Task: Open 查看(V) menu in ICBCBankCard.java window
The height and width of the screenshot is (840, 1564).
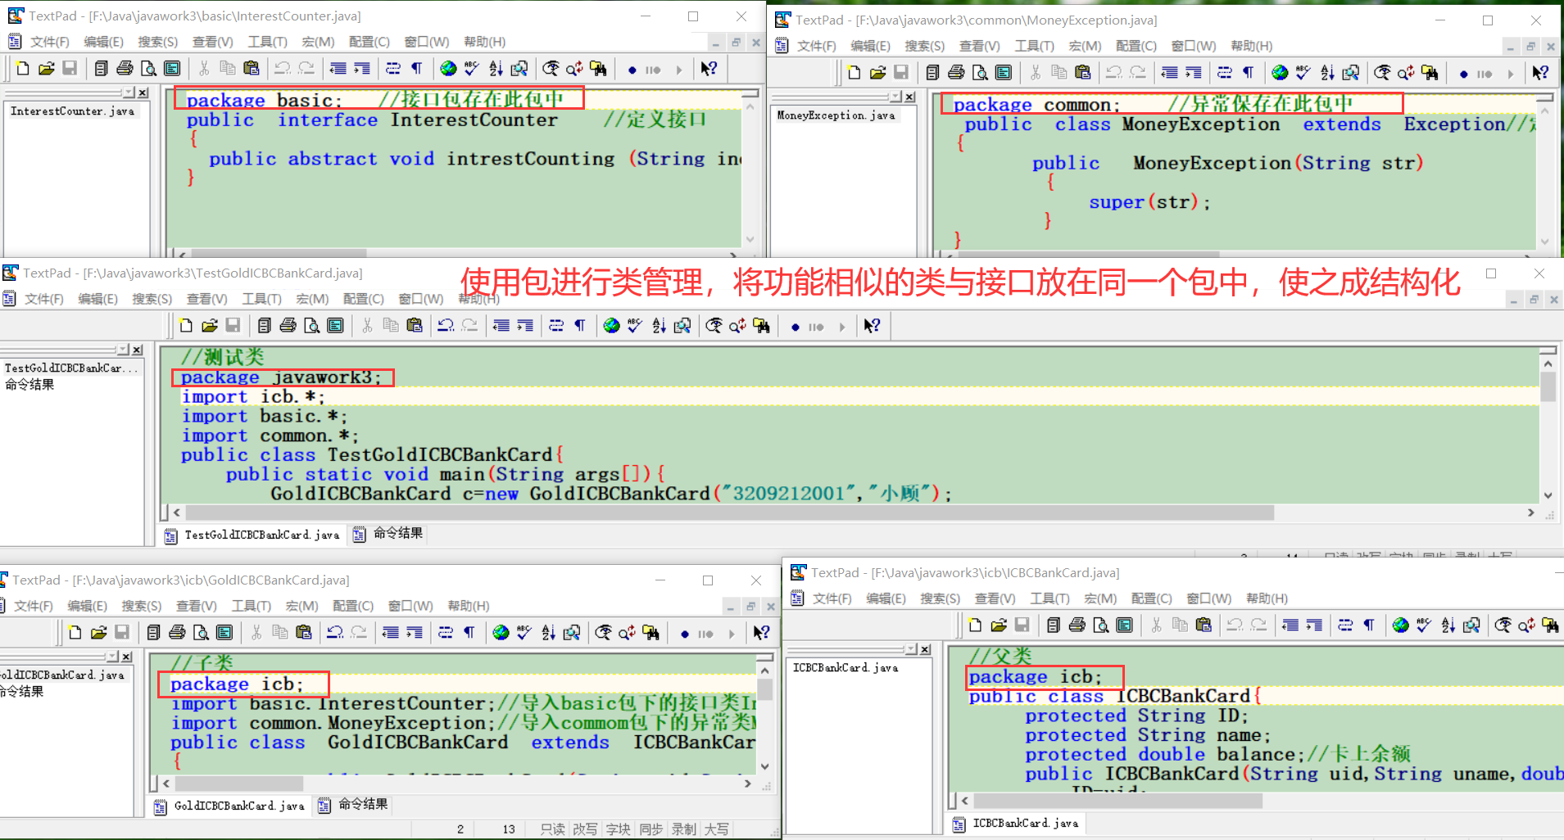Action: (995, 598)
